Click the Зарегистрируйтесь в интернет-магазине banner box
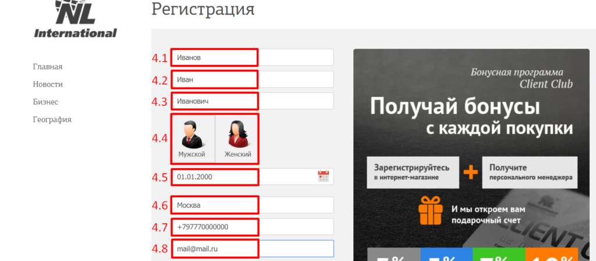The width and height of the screenshot is (596, 261). (413, 172)
